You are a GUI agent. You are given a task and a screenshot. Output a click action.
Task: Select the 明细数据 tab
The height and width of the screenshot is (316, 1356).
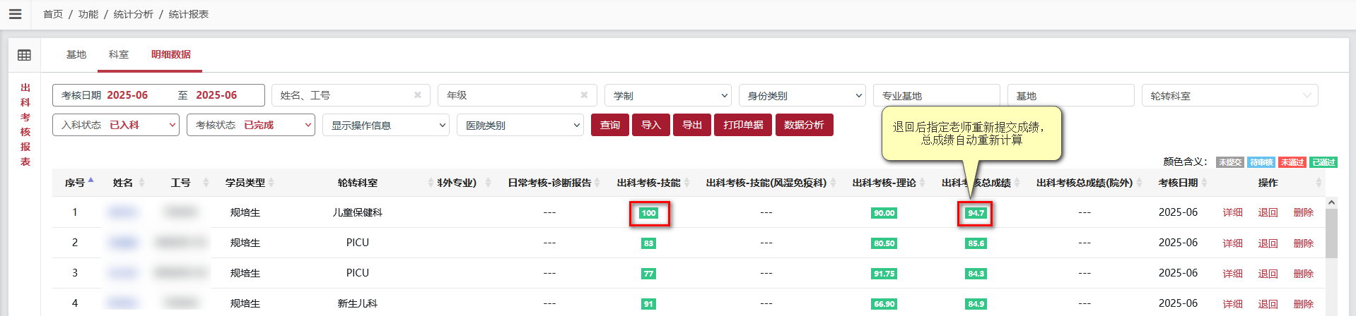[171, 54]
